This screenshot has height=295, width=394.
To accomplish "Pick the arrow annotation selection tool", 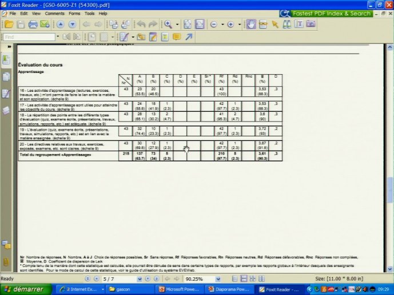I will [275, 25].
